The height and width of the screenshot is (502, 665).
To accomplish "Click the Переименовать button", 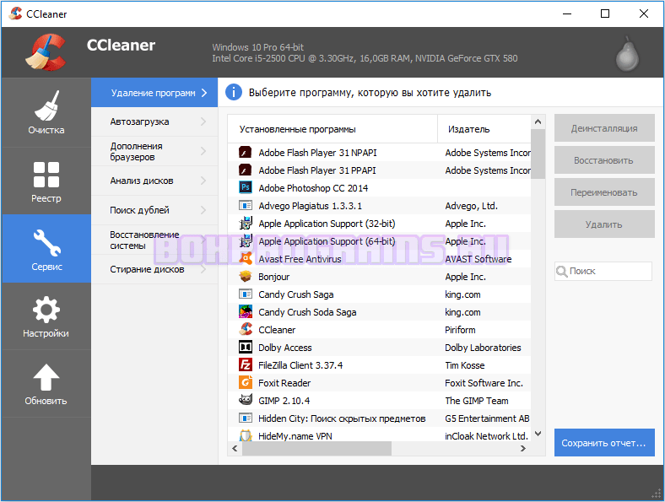I will [604, 192].
